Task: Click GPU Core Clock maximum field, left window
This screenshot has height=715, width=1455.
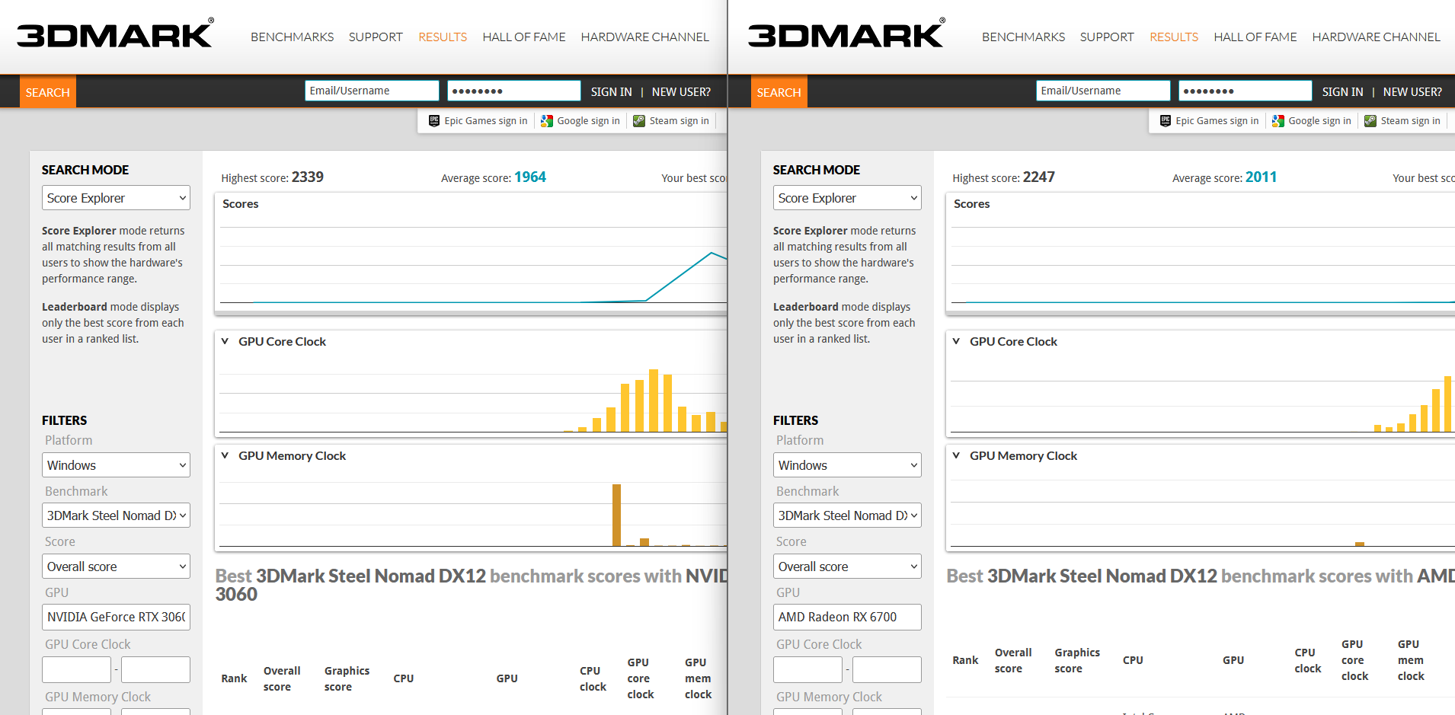Action: click(155, 670)
